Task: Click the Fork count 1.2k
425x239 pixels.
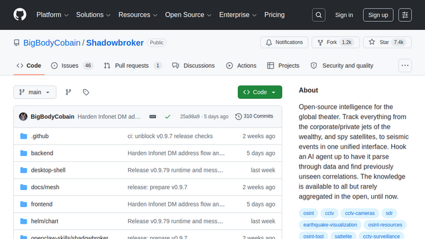Action: click(347, 42)
